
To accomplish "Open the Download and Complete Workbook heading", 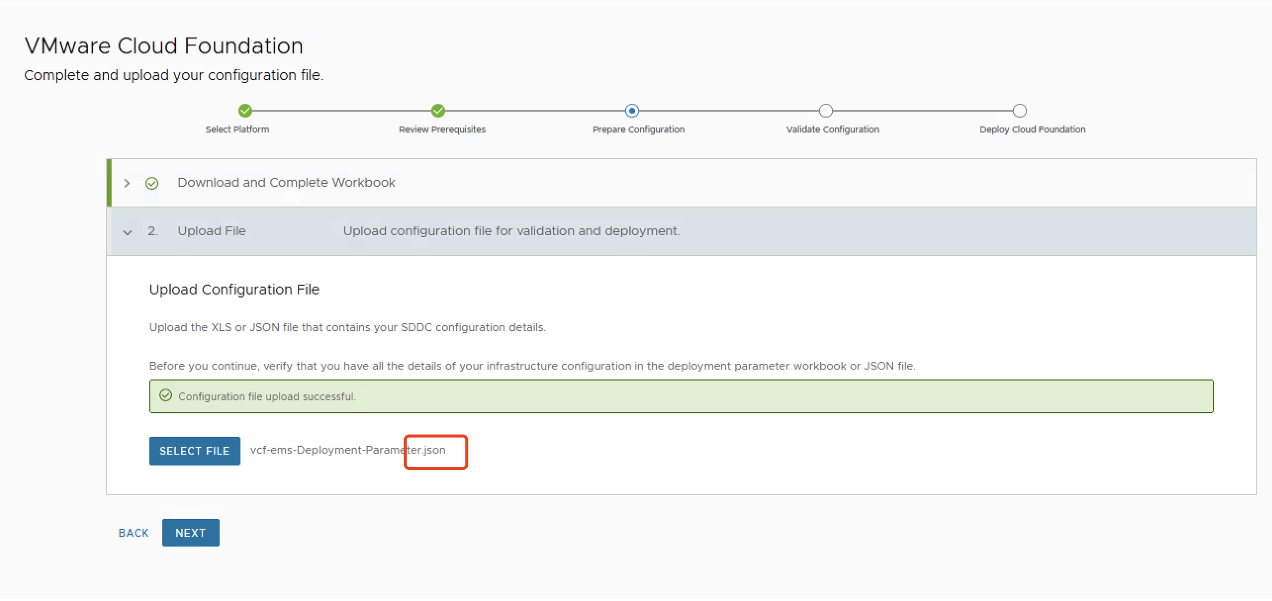I will (286, 183).
